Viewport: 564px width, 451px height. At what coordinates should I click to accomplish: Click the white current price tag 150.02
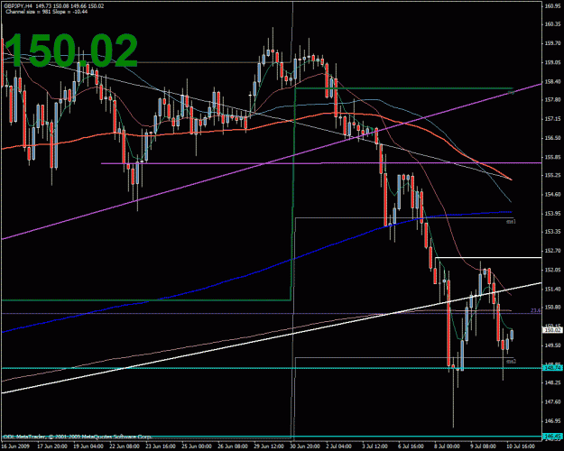point(553,330)
